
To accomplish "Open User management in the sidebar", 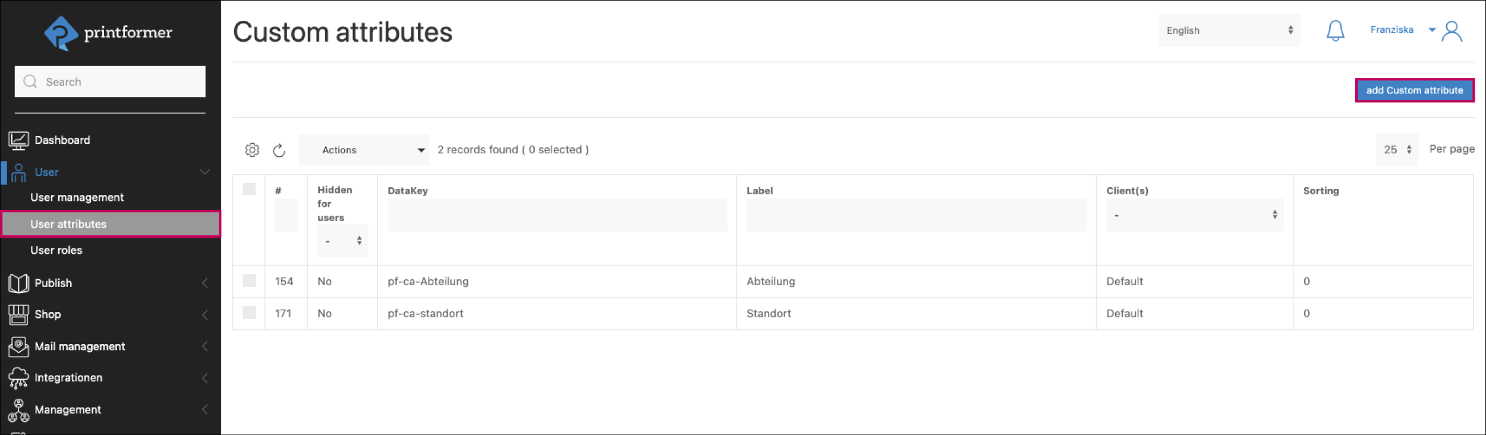I will (77, 197).
